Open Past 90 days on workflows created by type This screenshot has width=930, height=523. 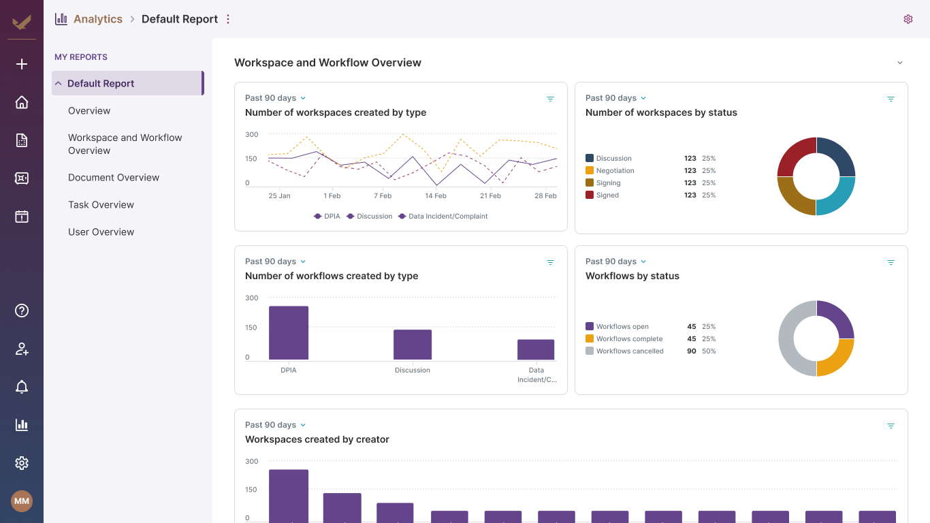pyautogui.click(x=276, y=261)
